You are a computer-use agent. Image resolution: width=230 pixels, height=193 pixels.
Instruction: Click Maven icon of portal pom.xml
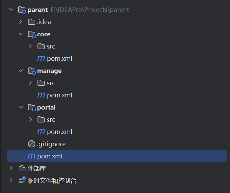pyautogui.click(x=41, y=132)
